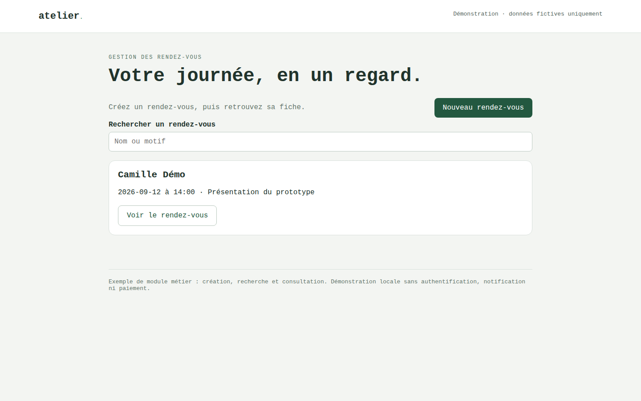Open Camille Démo's appointment via Voir le rendez-vous
This screenshot has height=401, width=641.
point(167,216)
